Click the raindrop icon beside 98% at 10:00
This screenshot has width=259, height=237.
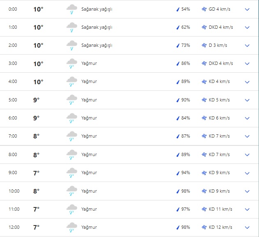tap(178, 191)
